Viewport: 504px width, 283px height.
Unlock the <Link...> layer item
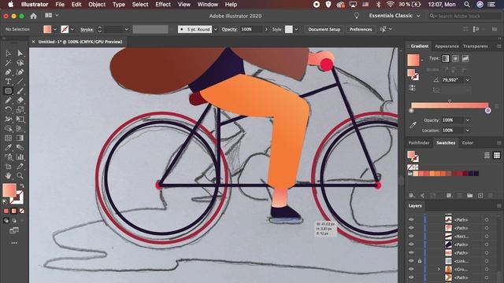(420, 261)
